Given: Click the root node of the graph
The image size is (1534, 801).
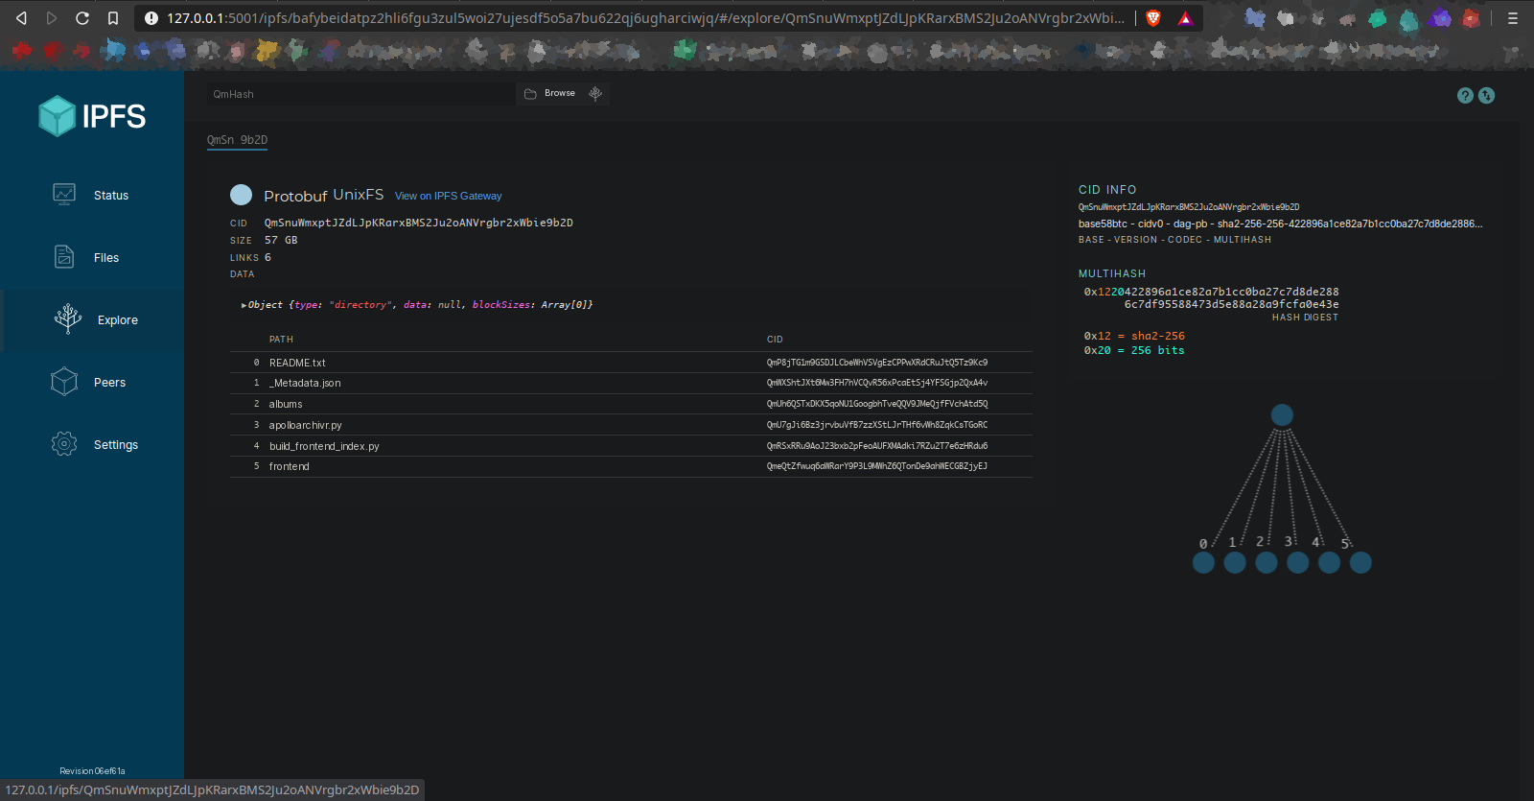Looking at the screenshot, I should tap(1282, 415).
